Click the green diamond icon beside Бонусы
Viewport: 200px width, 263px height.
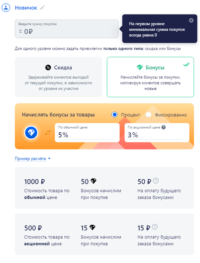coord(139,68)
